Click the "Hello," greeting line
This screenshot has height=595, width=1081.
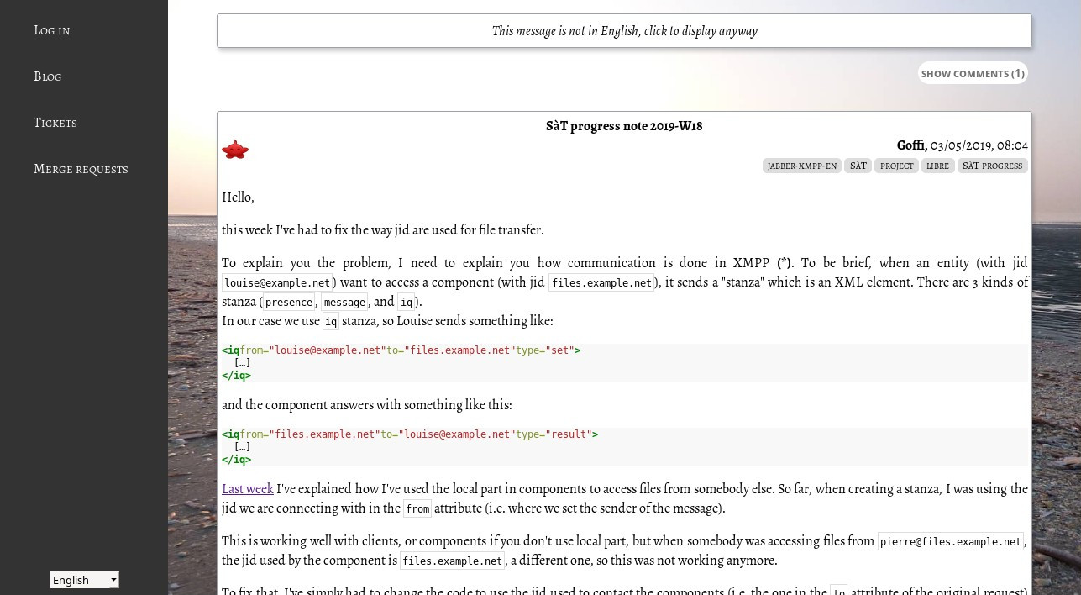click(x=238, y=197)
